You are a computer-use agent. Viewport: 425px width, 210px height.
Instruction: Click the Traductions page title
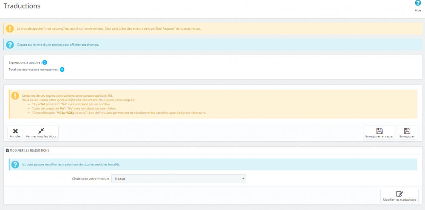22,6
